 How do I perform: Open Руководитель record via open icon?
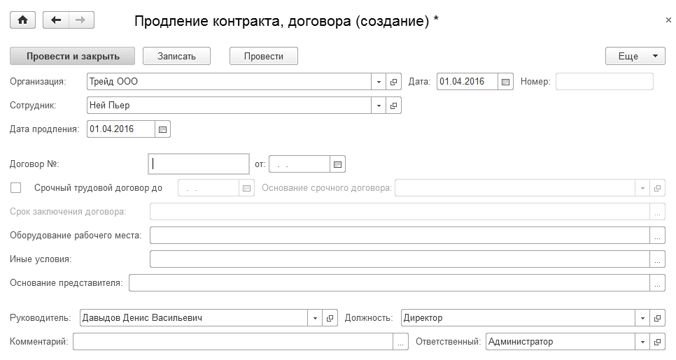tap(331, 318)
